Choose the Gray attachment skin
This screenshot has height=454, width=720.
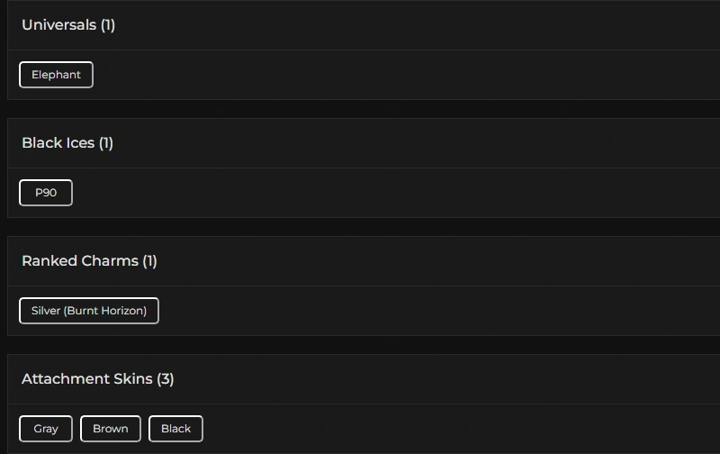point(46,429)
